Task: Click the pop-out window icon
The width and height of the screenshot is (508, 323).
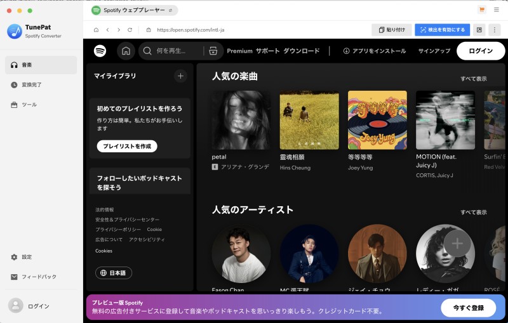Action: [479, 30]
